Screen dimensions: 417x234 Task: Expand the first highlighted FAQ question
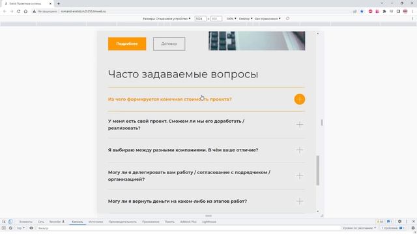[x=300, y=99]
